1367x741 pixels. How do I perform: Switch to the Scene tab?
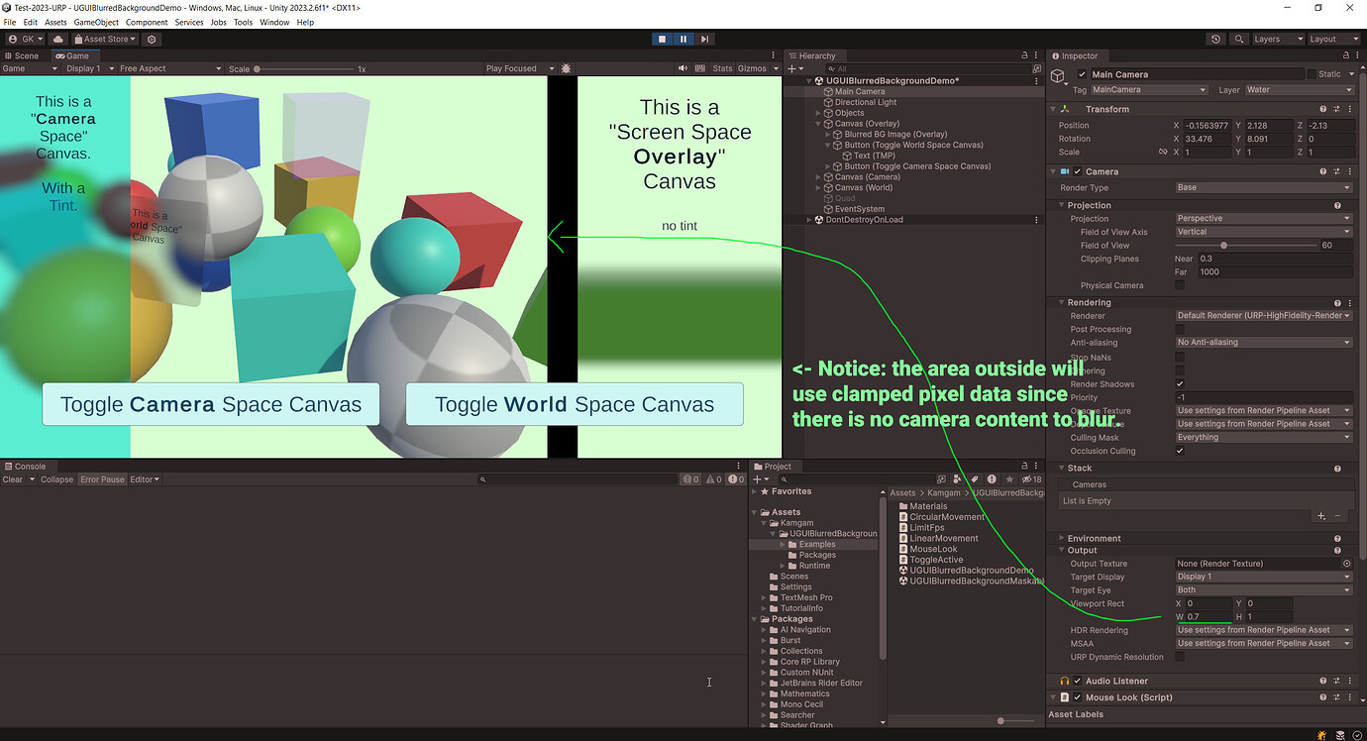point(22,55)
